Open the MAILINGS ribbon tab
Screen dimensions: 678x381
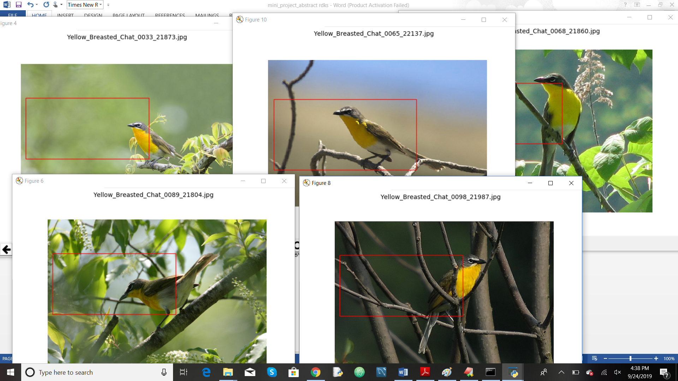click(x=207, y=15)
